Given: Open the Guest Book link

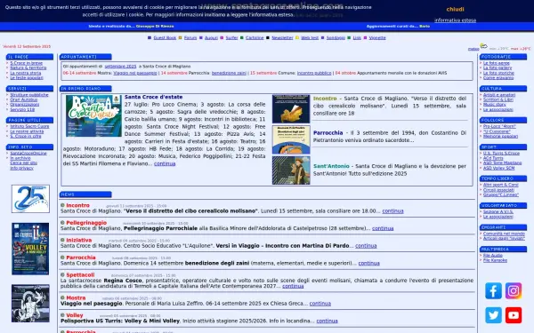Looking at the screenshot, I should 165,37.
